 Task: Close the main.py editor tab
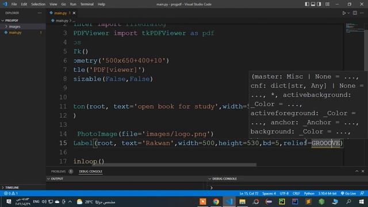tap(74, 13)
